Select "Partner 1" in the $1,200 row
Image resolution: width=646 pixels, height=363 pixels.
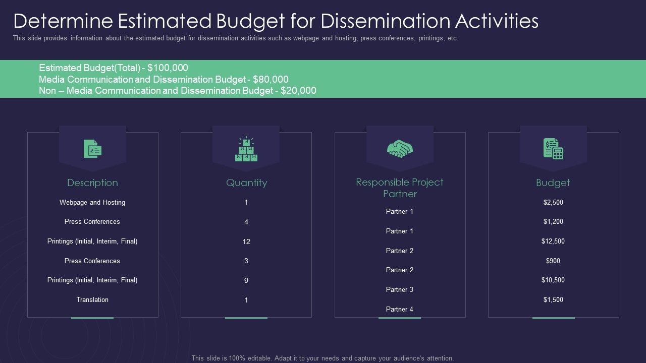coord(400,231)
